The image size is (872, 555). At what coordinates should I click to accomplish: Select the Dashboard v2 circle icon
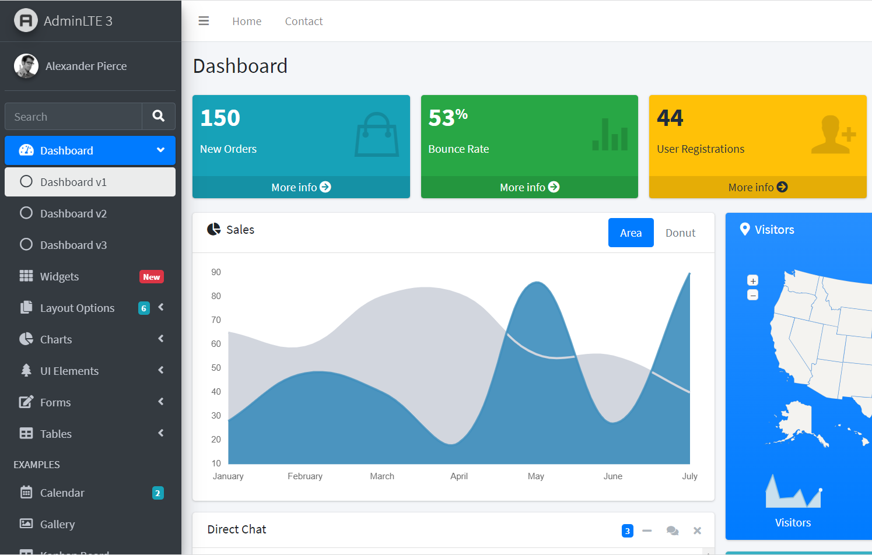[x=26, y=213]
